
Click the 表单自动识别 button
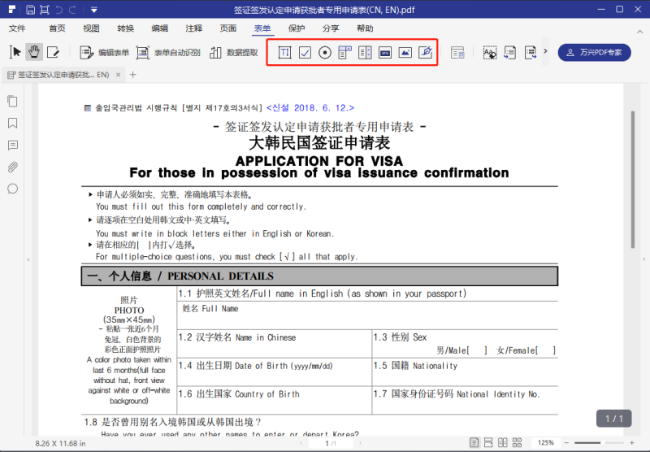point(168,53)
